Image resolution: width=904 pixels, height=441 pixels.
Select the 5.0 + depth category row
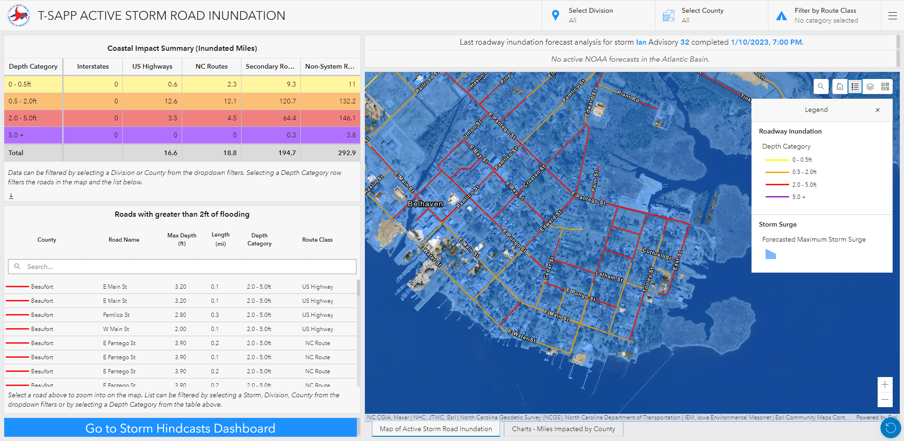pos(33,135)
